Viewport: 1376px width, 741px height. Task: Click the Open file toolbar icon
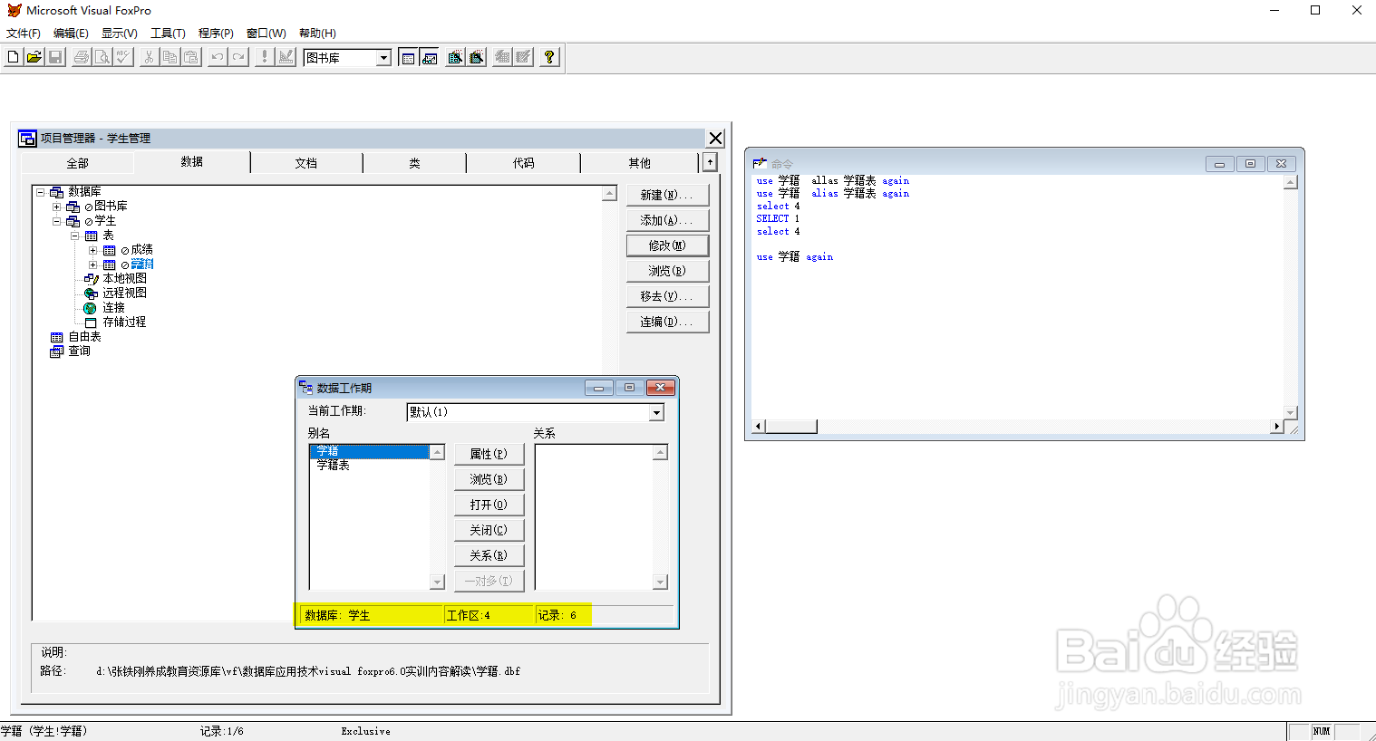click(x=34, y=57)
